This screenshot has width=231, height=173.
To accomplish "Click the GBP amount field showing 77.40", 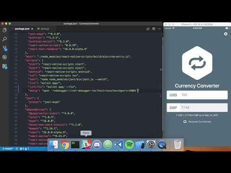I will [x=204, y=108].
